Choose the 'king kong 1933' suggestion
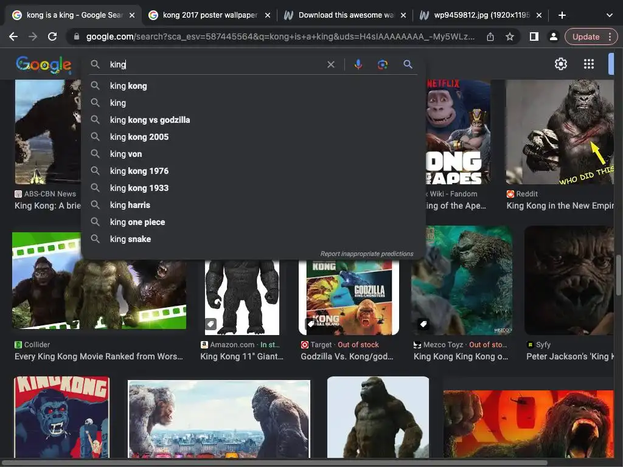The image size is (623, 467). click(x=252, y=189)
